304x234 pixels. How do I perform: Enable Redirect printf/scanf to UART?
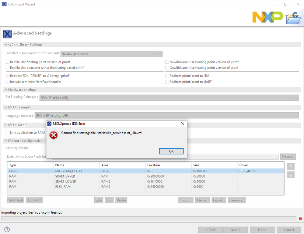click(x=167, y=82)
